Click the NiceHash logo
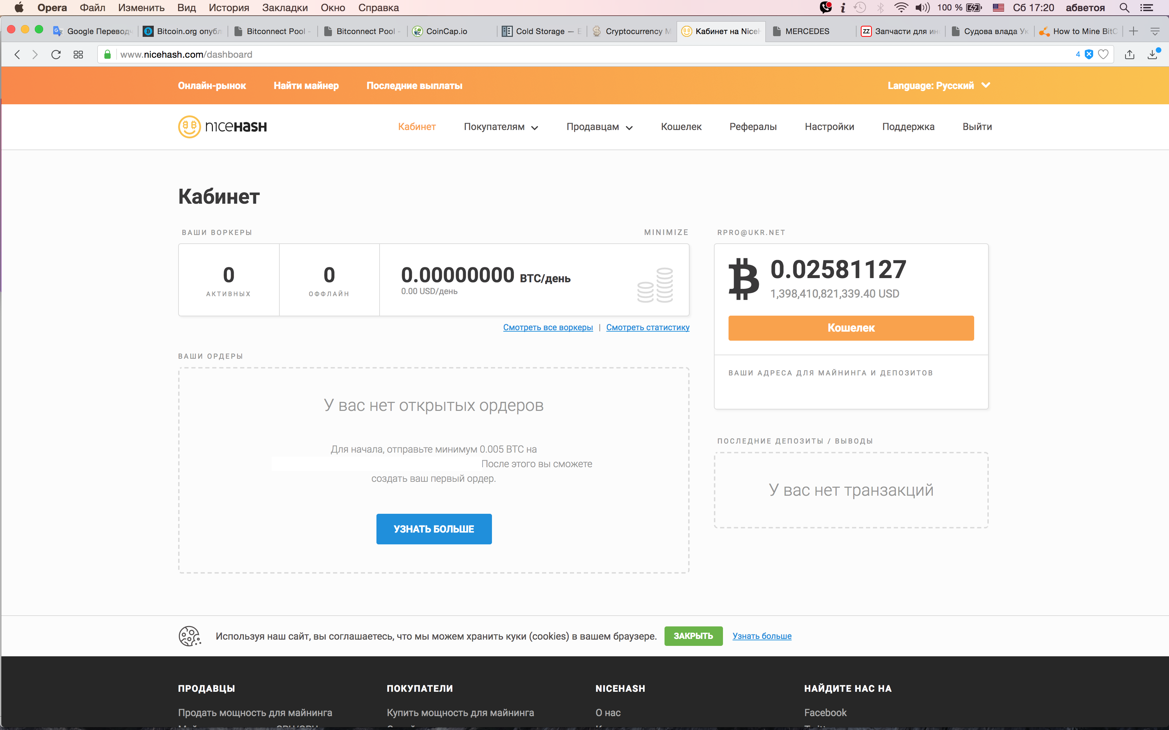The width and height of the screenshot is (1169, 730). click(x=222, y=127)
